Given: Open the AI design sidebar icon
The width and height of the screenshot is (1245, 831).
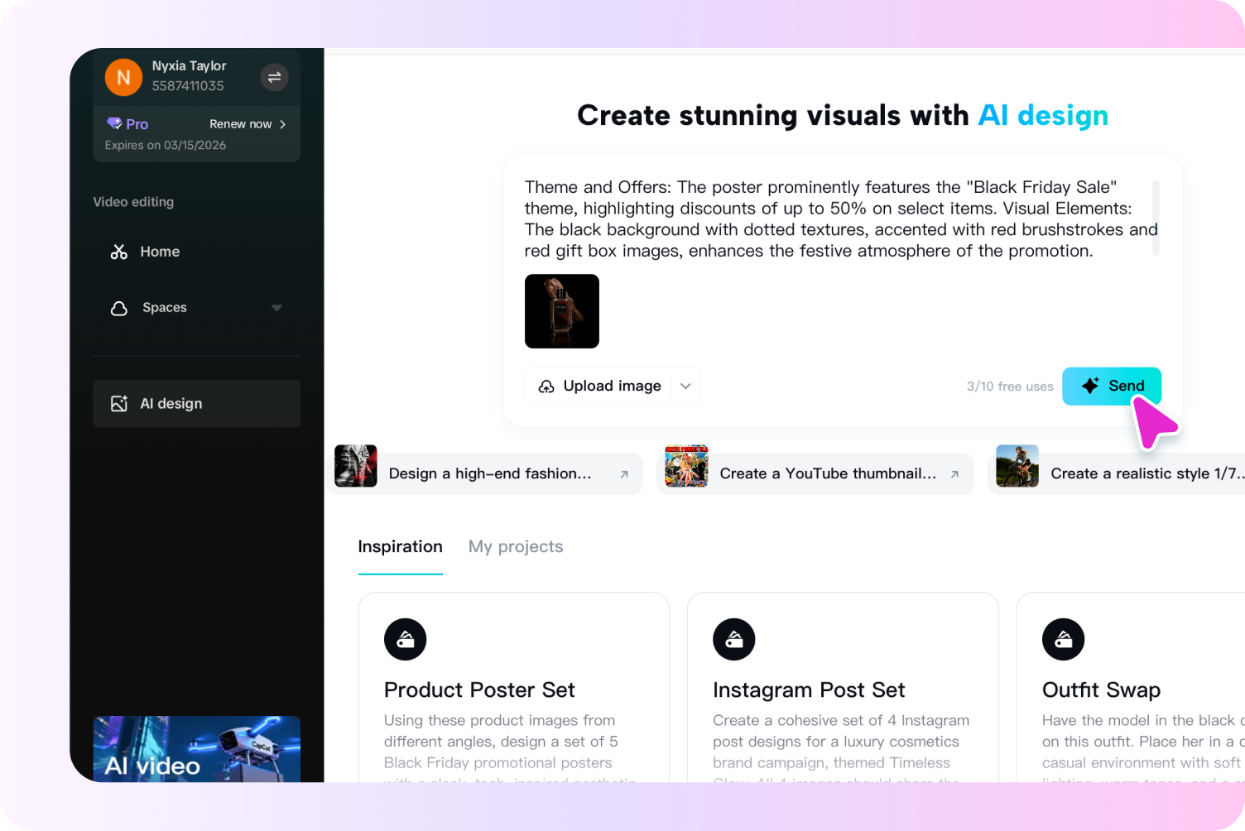Looking at the screenshot, I should coord(119,403).
